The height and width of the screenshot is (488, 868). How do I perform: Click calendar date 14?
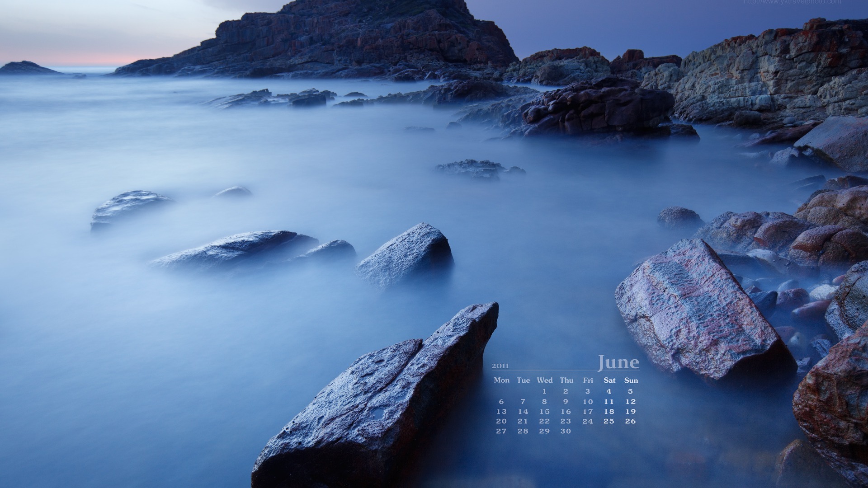523,412
